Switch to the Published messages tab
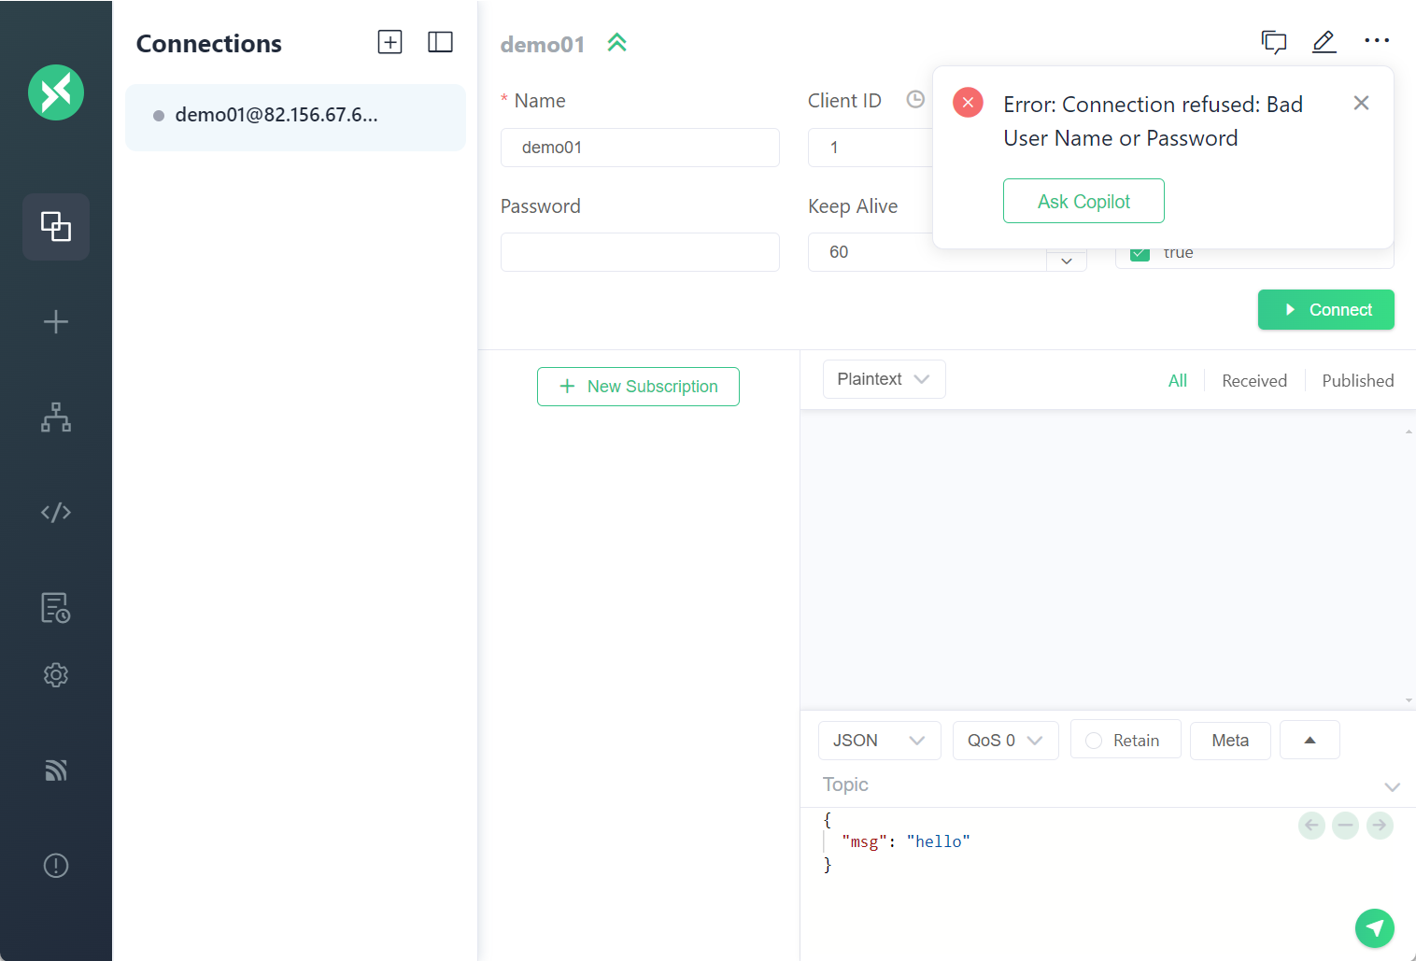The image size is (1416, 961). point(1357,381)
